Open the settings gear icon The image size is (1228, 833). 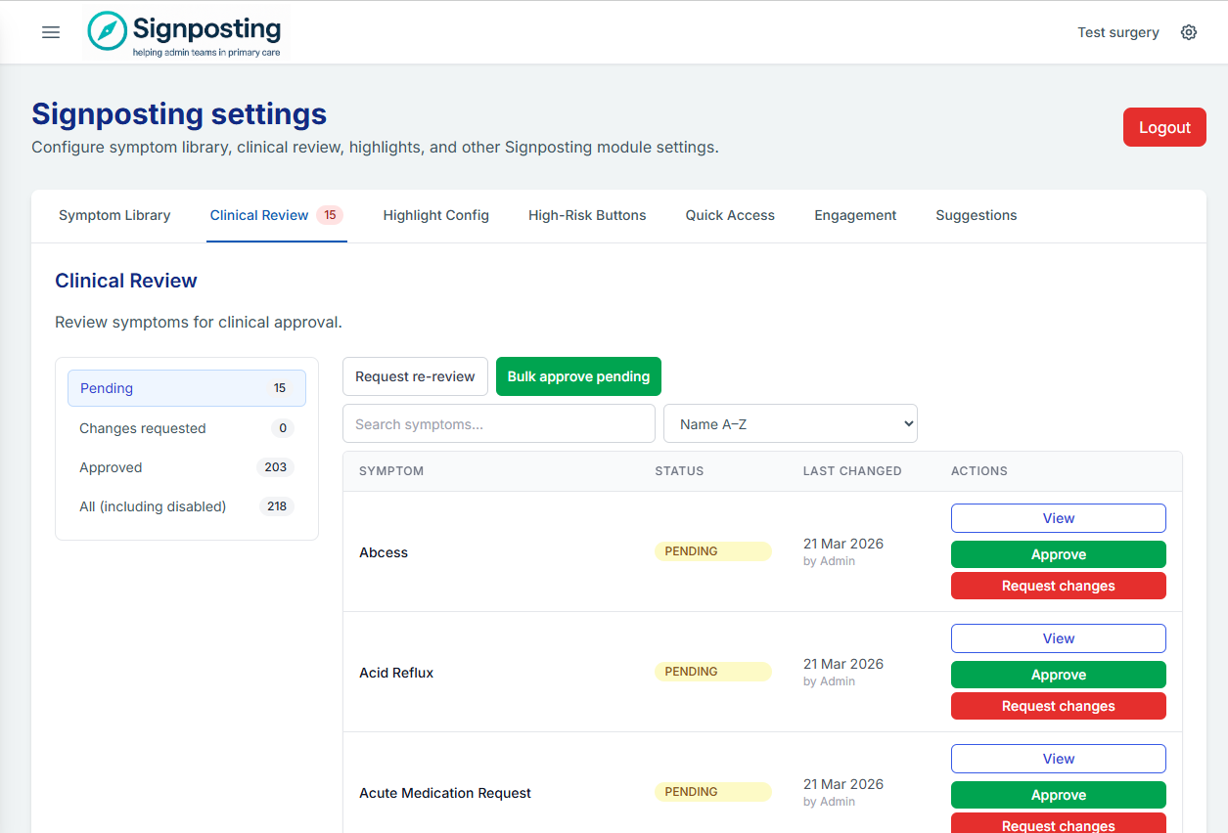coord(1188,32)
